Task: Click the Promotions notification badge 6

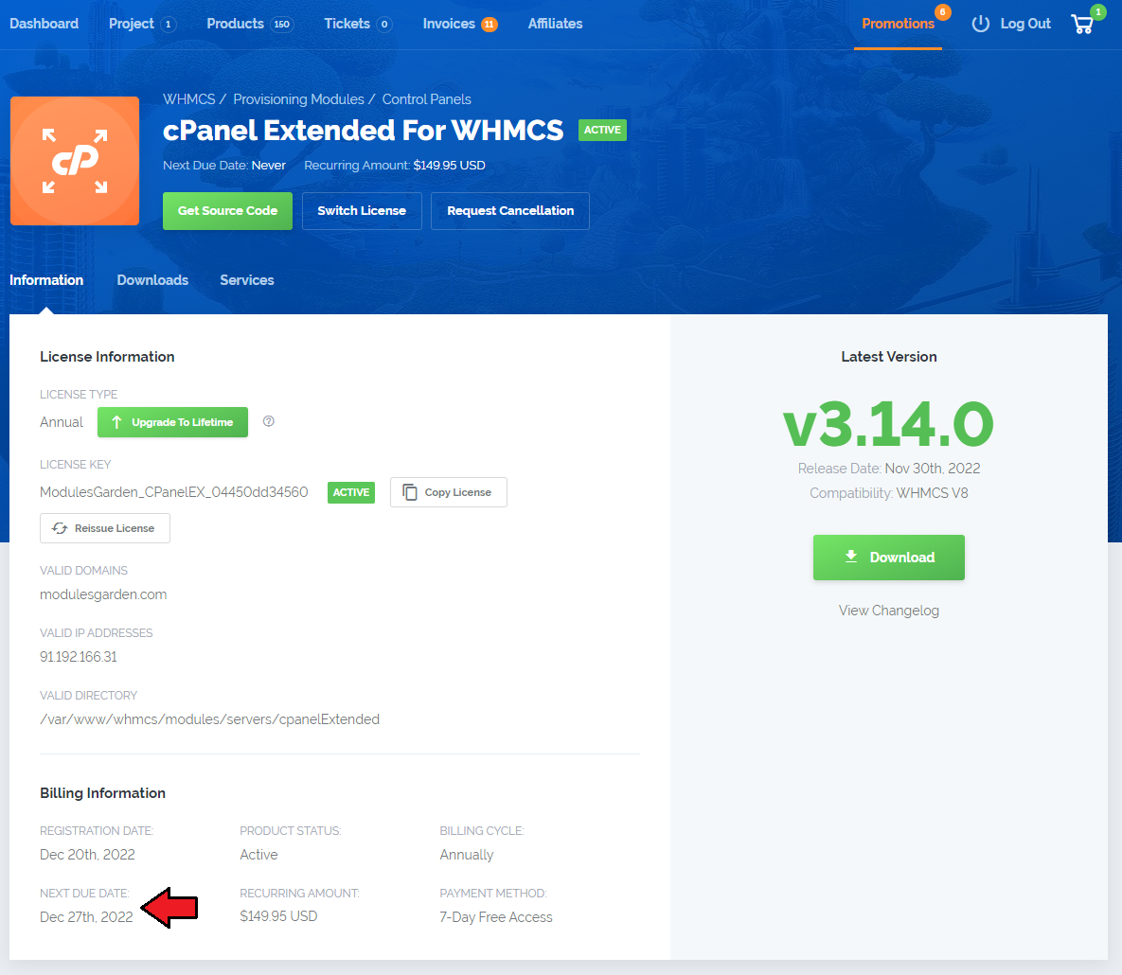Action: tap(942, 12)
